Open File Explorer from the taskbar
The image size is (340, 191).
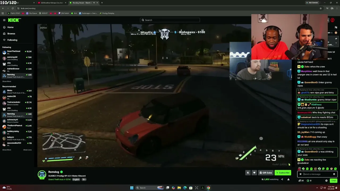pyautogui.click(x=179, y=188)
